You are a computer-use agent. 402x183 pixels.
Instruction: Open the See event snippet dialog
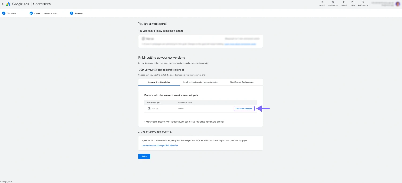pyautogui.click(x=244, y=108)
